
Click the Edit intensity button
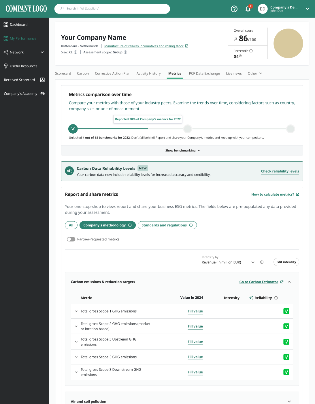click(x=286, y=262)
